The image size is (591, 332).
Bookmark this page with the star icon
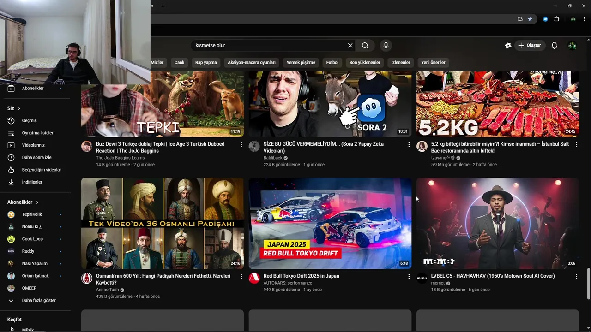coord(530,19)
